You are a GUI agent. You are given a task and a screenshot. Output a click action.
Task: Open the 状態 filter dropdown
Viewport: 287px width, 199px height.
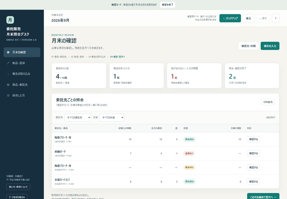tap(112, 118)
